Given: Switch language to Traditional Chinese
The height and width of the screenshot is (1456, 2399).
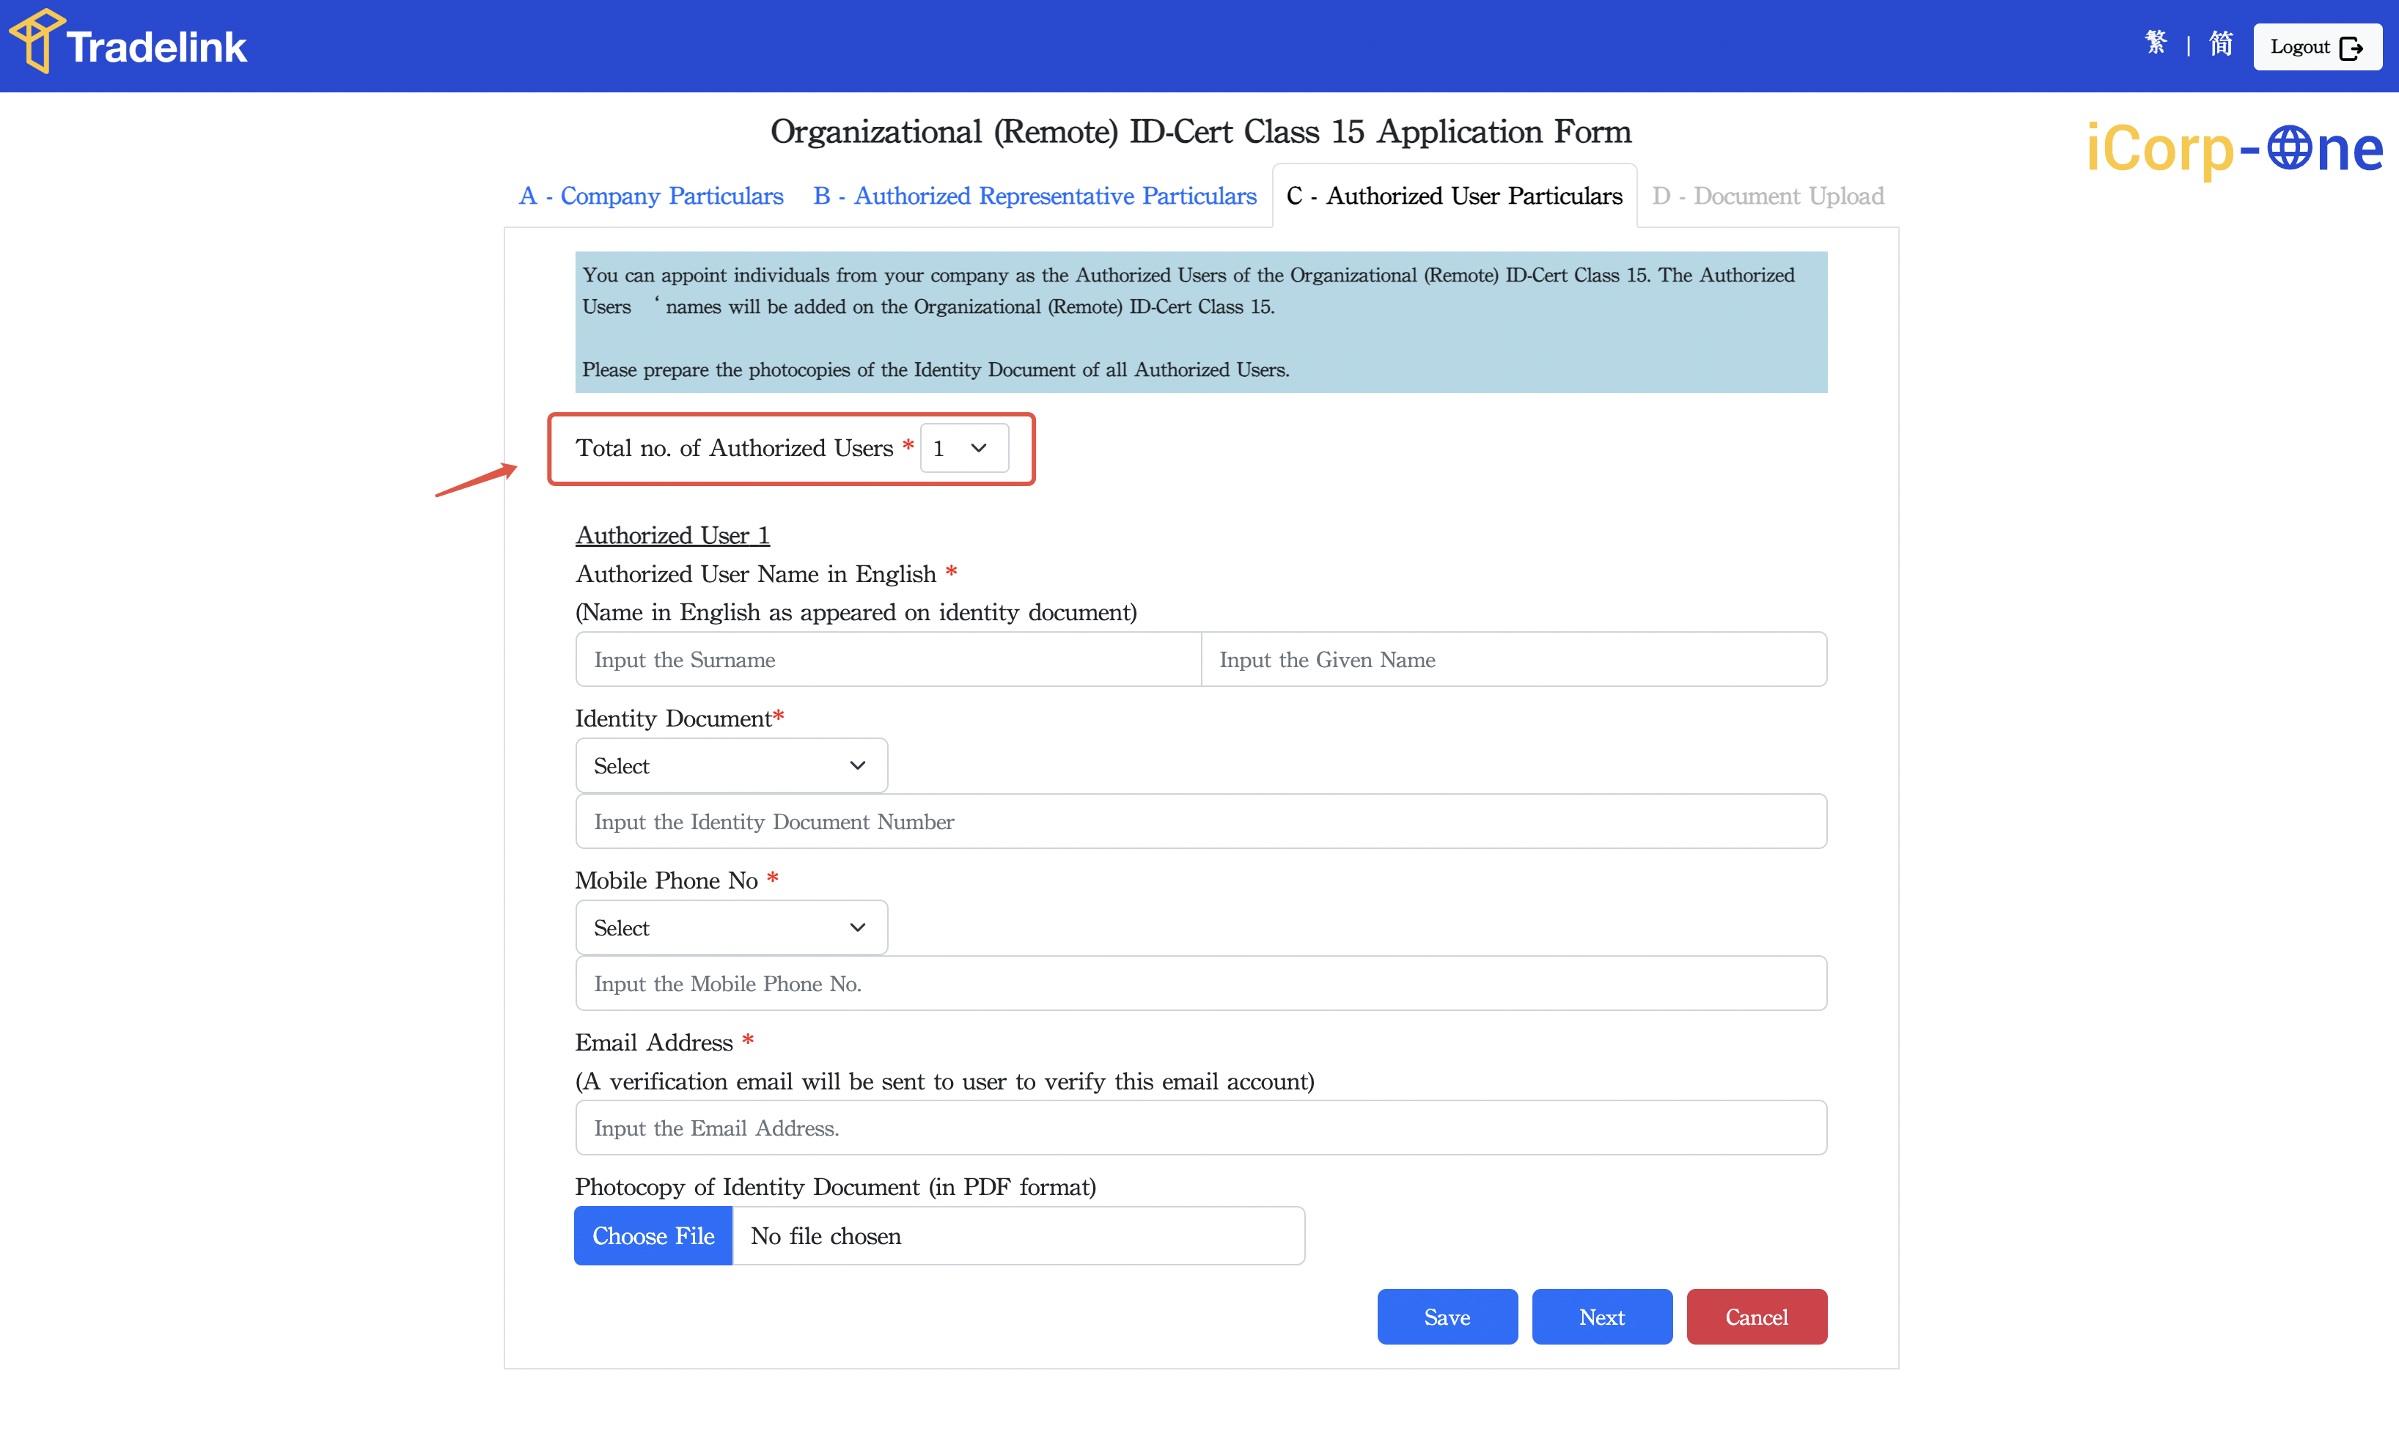Looking at the screenshot, I should click(2156, 45).
